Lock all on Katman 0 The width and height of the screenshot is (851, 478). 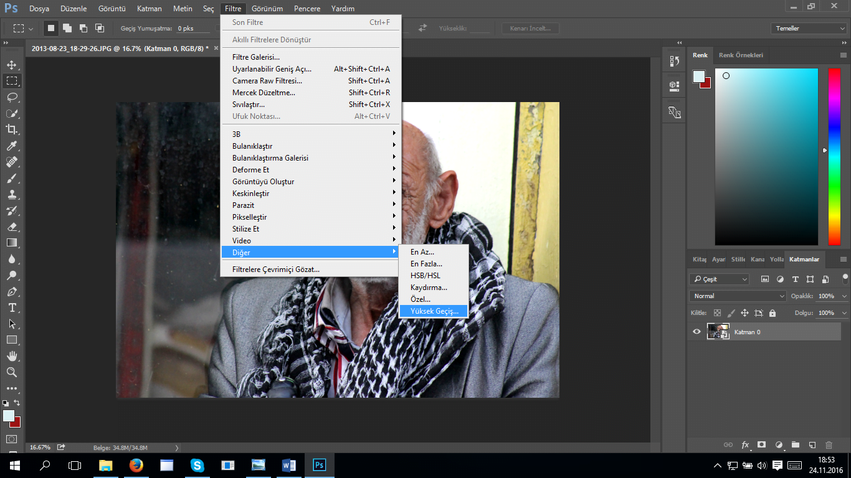point(772,312)
